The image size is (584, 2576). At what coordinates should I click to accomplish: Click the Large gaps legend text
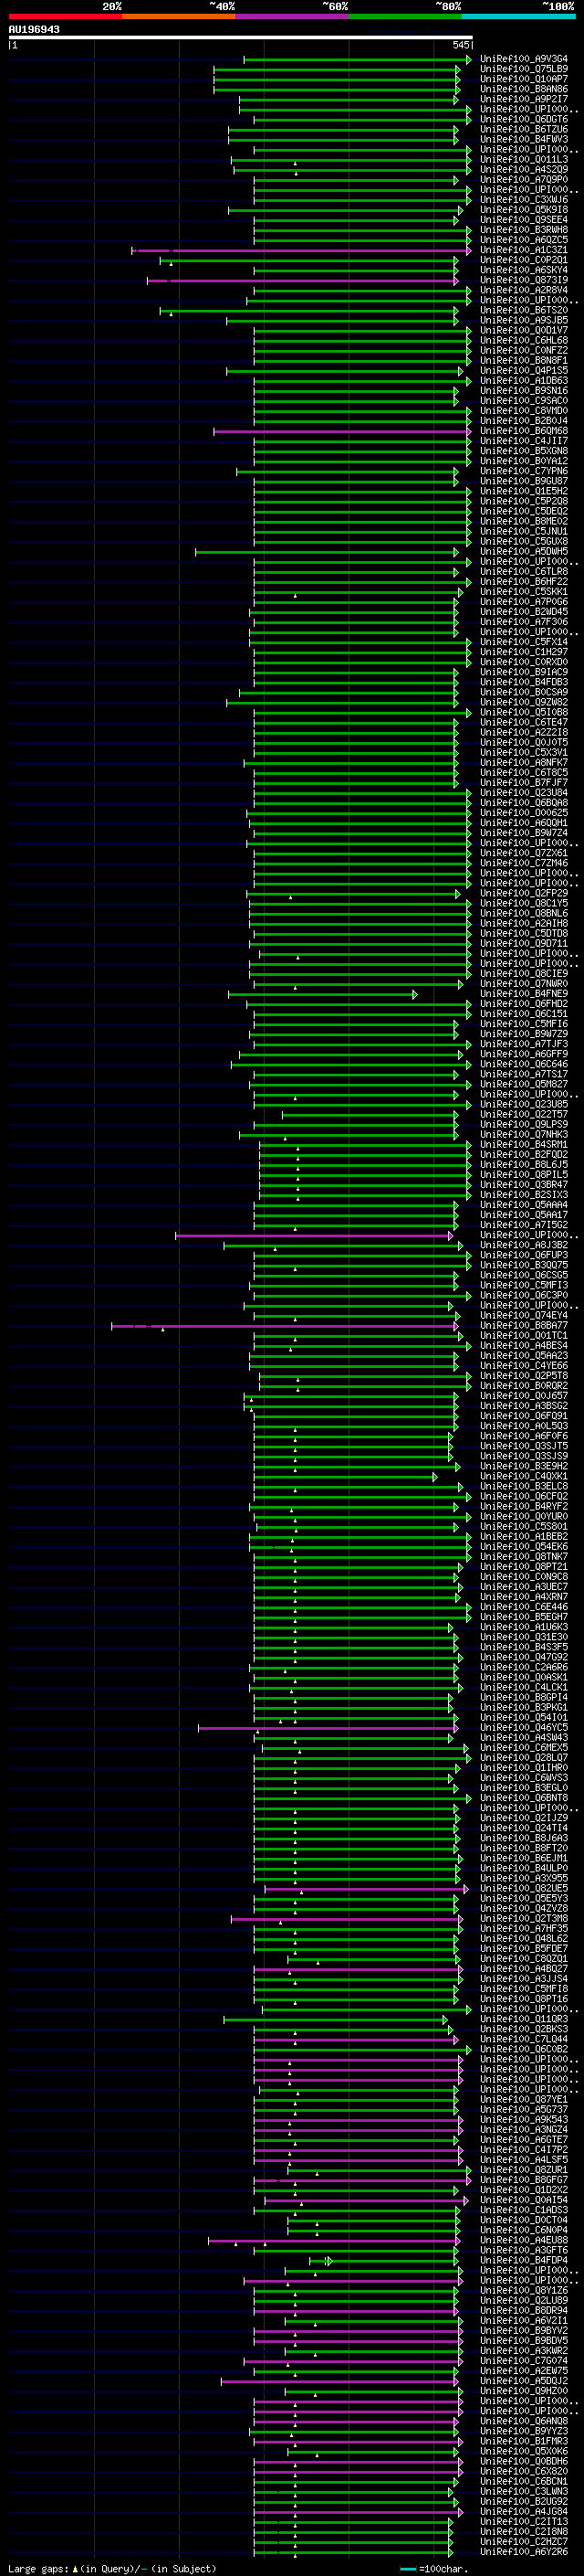click(113, 2569)
